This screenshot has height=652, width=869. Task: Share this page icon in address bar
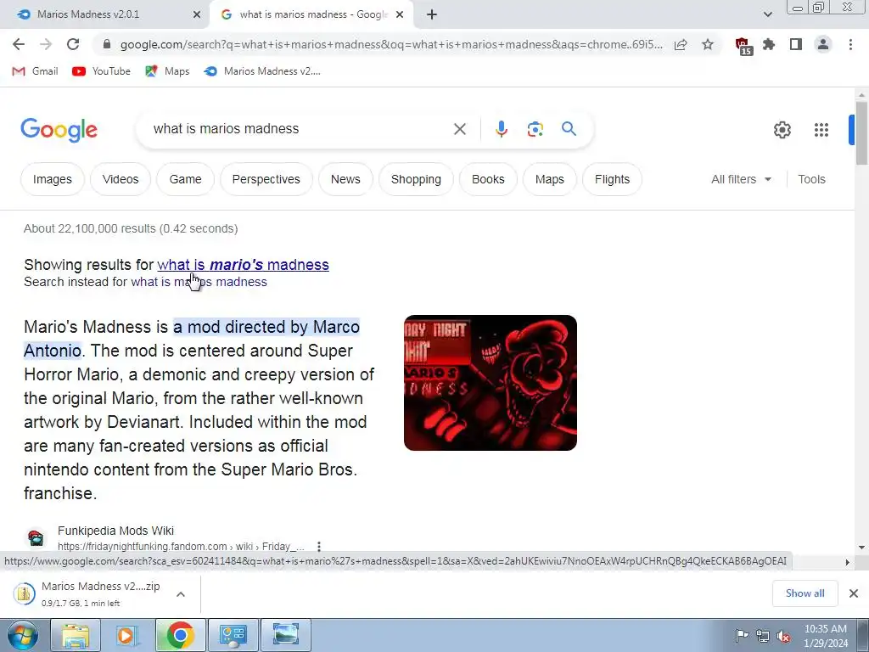pos(681,44)
